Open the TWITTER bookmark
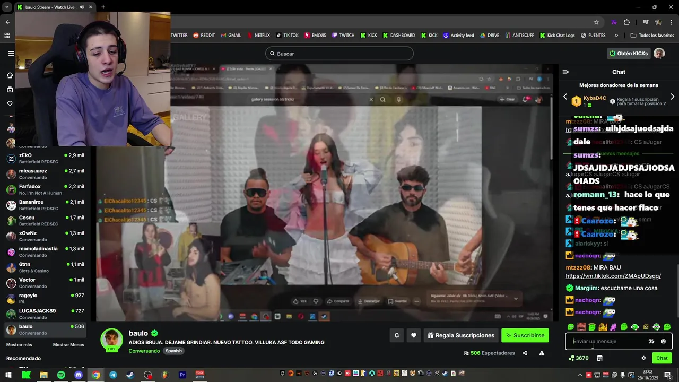The width and height of the screenshot is (679, 382). 179,36
